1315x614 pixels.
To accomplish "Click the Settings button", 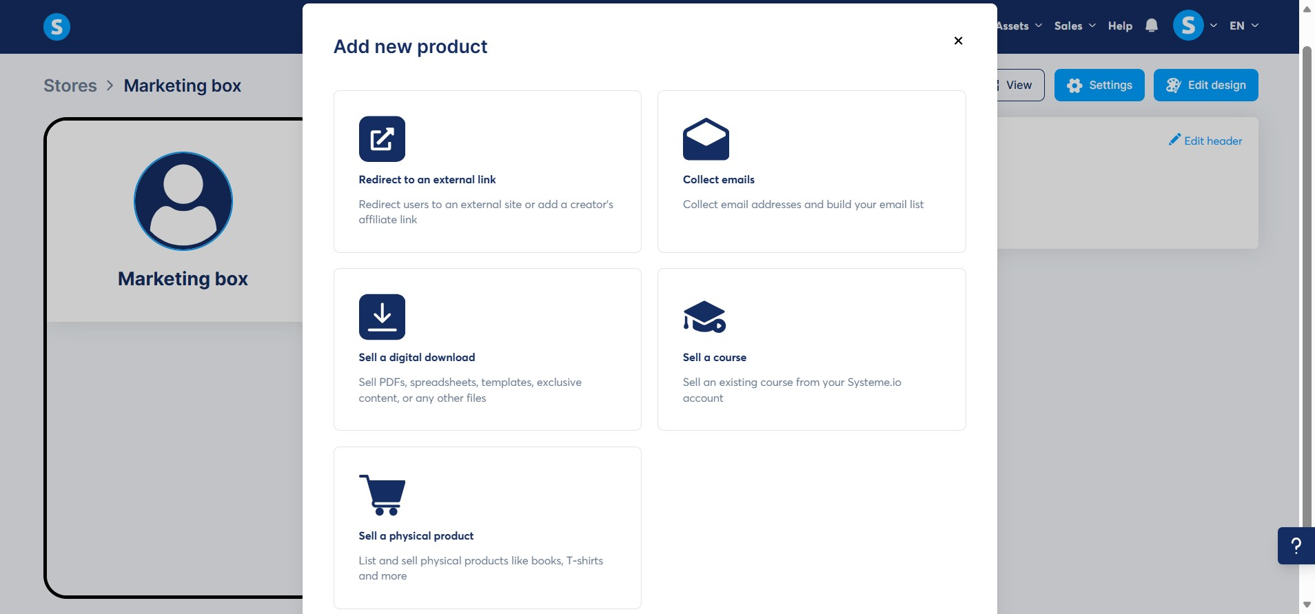I will (1099, 85).
